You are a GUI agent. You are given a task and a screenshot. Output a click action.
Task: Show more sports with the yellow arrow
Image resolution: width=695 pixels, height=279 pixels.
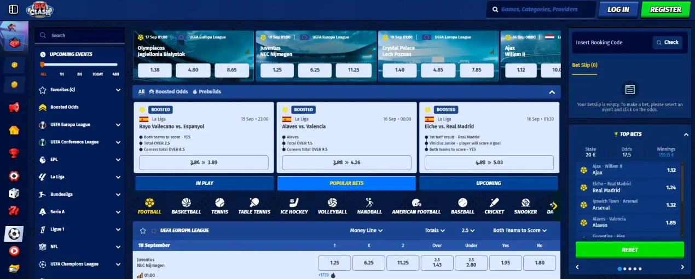(x=554, y=206)
